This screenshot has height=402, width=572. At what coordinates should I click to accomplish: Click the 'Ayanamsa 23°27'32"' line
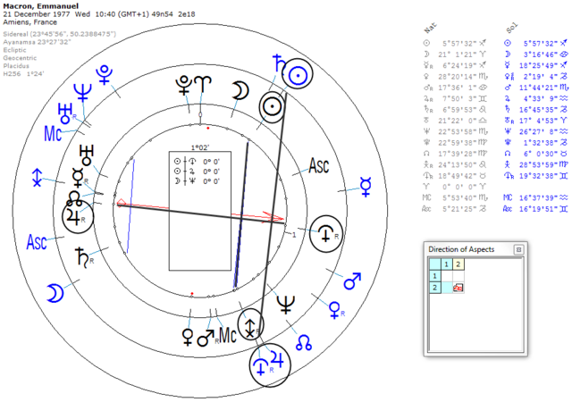(37, 42)
